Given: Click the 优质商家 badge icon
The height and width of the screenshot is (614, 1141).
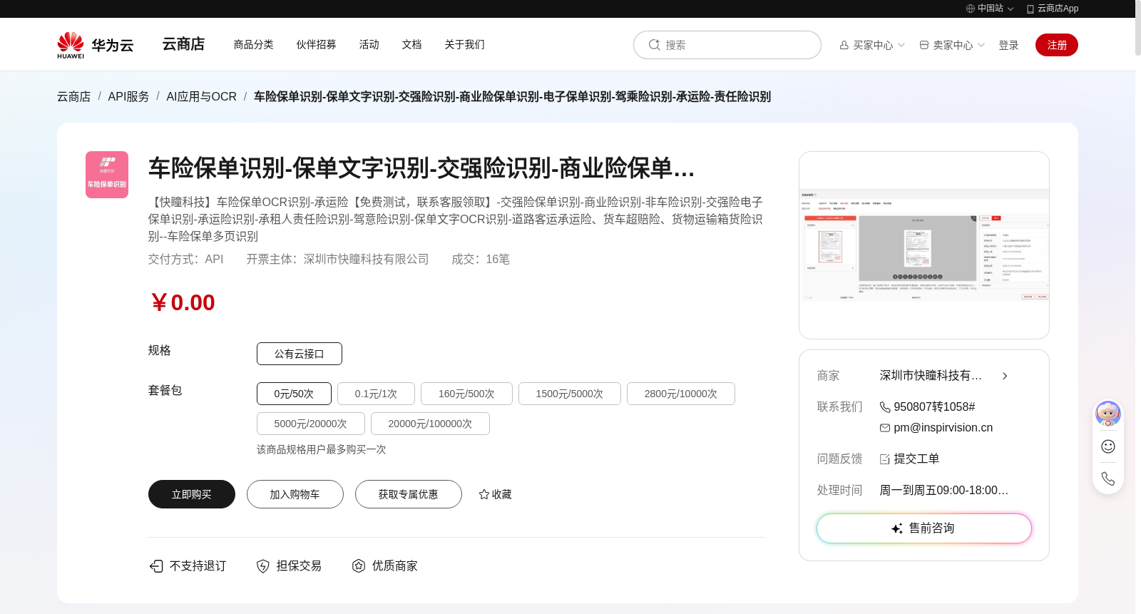Looking at the screenshot, I should pyautogui.click(x=359, y=566).
